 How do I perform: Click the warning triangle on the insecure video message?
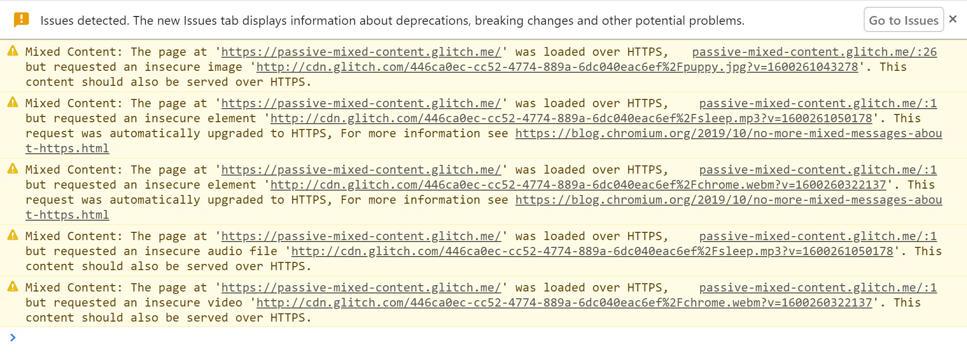[x=13, y=286]
